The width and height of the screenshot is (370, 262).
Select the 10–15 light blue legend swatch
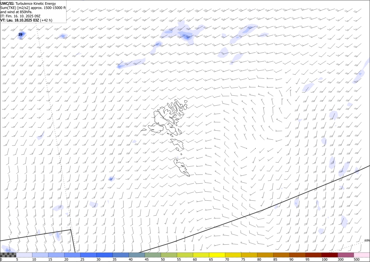pos(40,255)
